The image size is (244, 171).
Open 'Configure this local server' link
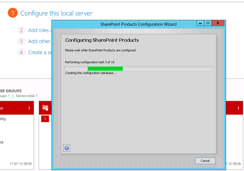tap(56, 13)
